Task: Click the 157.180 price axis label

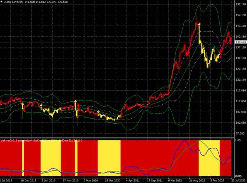Action: [241, 5]
